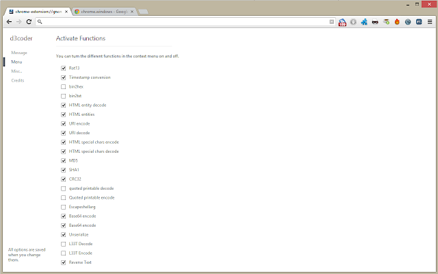Image resolution: width=438 pixels, height=274 pixels.
Task: Open the dropdown arrow in address bar
Action: coord(331,22)
